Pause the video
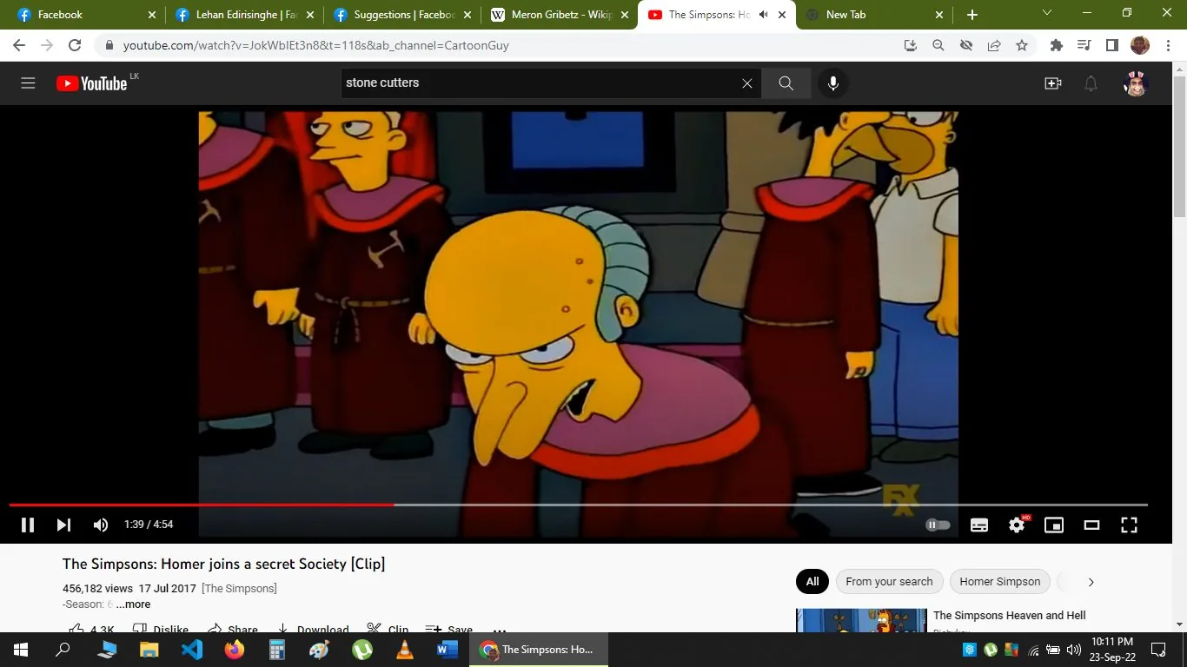This screenshot has height=667, width=1187. pyautogui.click(x=27, y=525)
